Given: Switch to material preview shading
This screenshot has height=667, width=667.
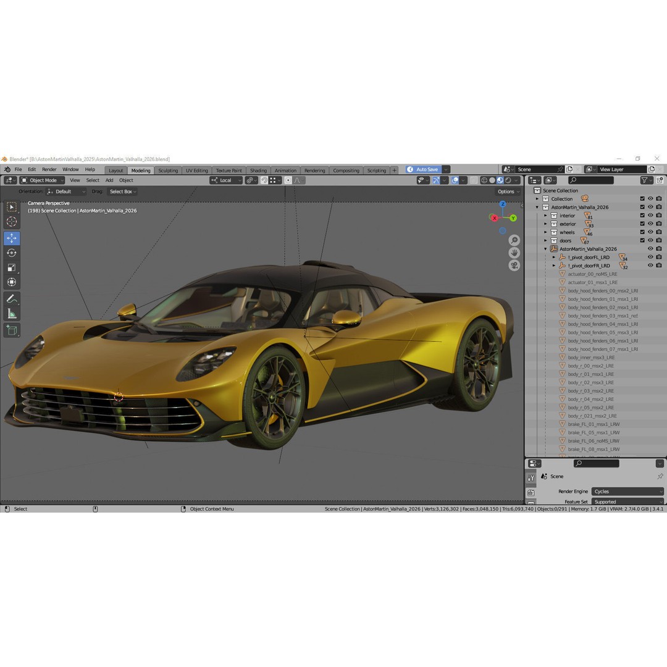Looking at the screenshot, I should [x=500, y=180].
